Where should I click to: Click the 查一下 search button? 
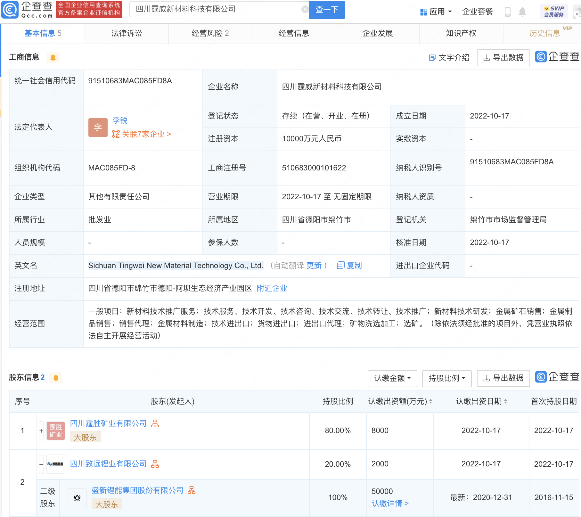[327, 10]
